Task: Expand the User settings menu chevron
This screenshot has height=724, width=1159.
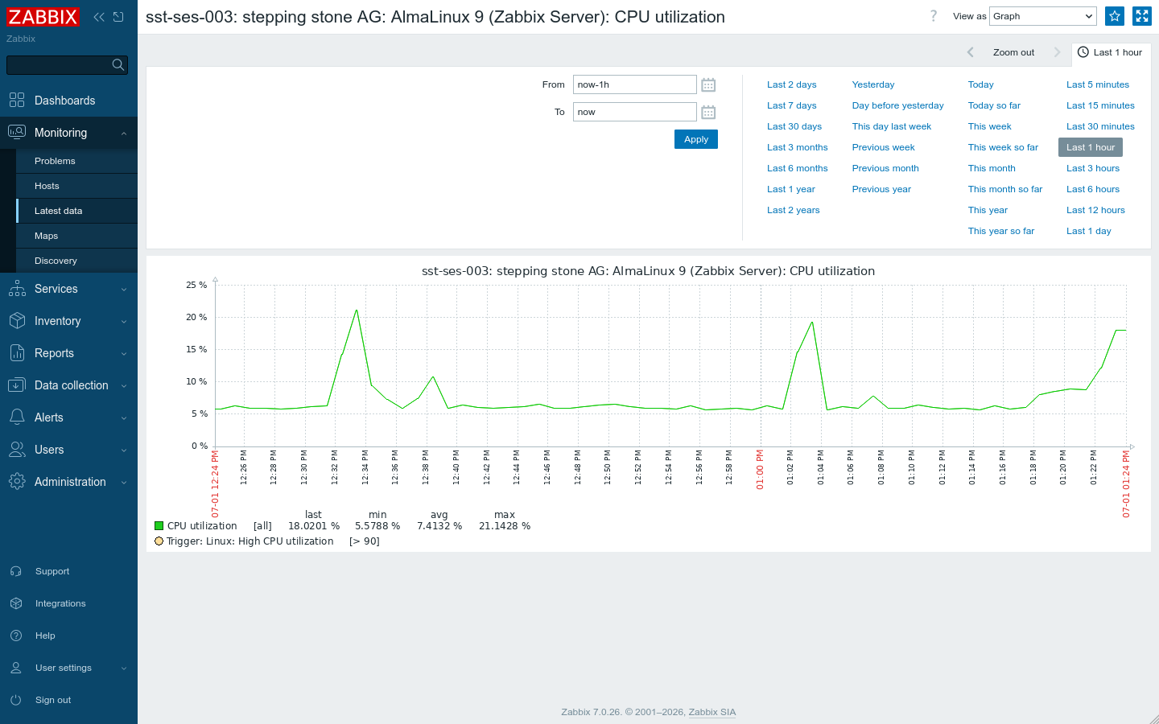Action: click(x=124, y=668)
